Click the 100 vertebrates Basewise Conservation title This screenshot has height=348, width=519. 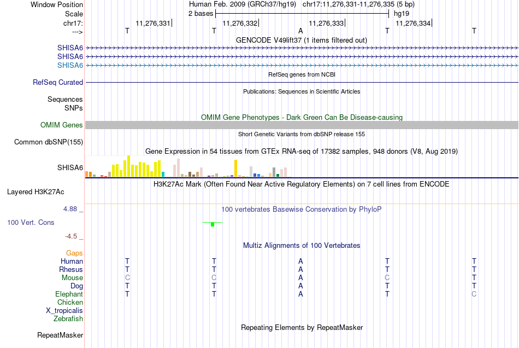[x=302, y=210]
